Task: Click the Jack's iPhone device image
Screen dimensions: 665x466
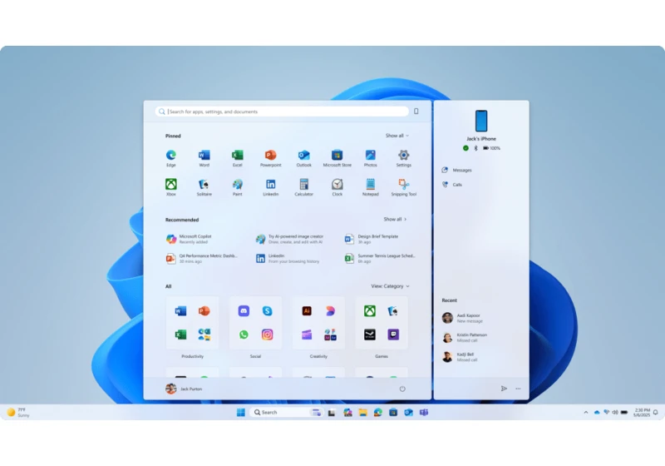Action: pyautogui.click(x=481, y=121)
